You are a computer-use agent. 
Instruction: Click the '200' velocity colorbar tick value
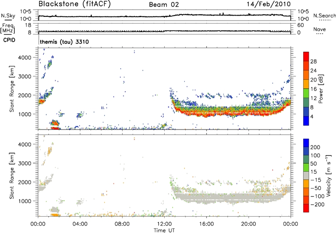315,147
